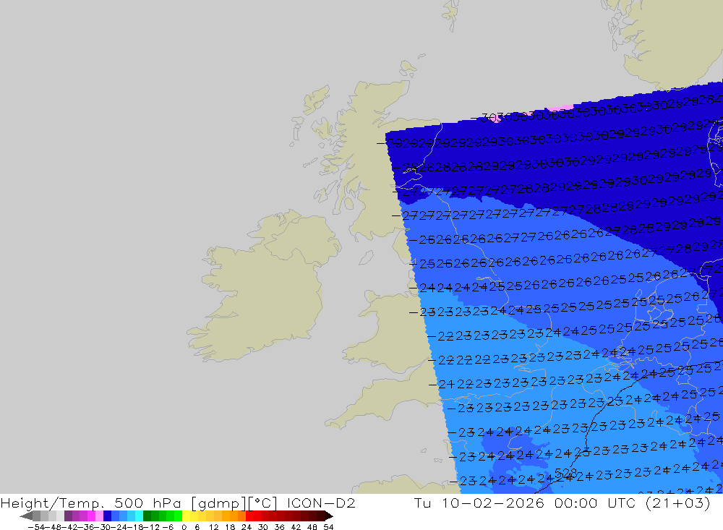
Task: Click the '-6' legend value
Action: coord(168,527)
